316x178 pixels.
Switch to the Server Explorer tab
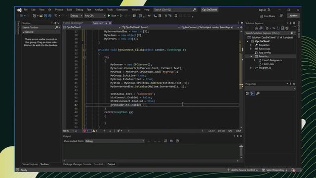[x=30, y=164]
